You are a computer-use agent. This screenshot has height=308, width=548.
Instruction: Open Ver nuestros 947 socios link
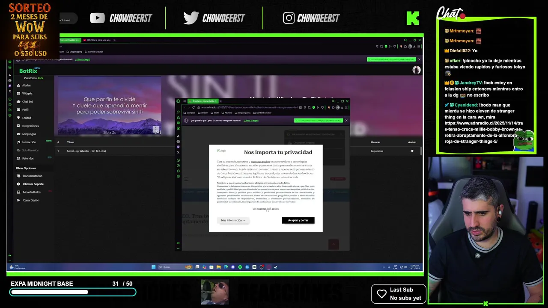click(x=265, y=209)
